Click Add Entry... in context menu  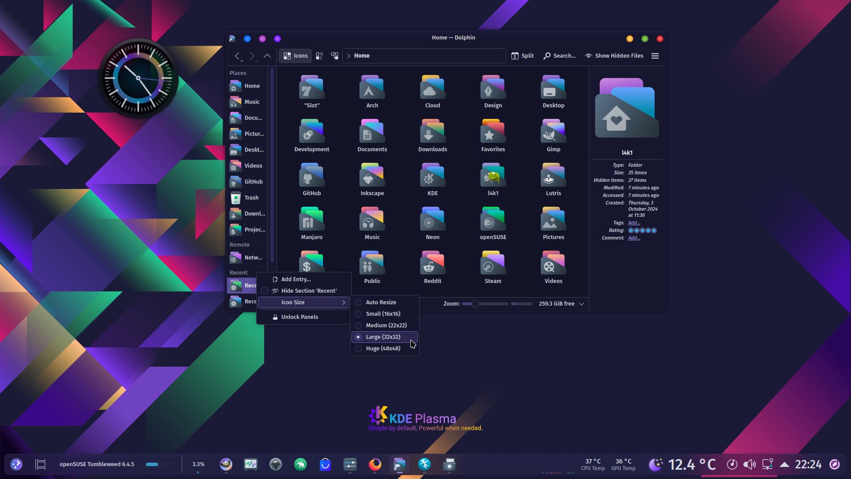[296, 279]
